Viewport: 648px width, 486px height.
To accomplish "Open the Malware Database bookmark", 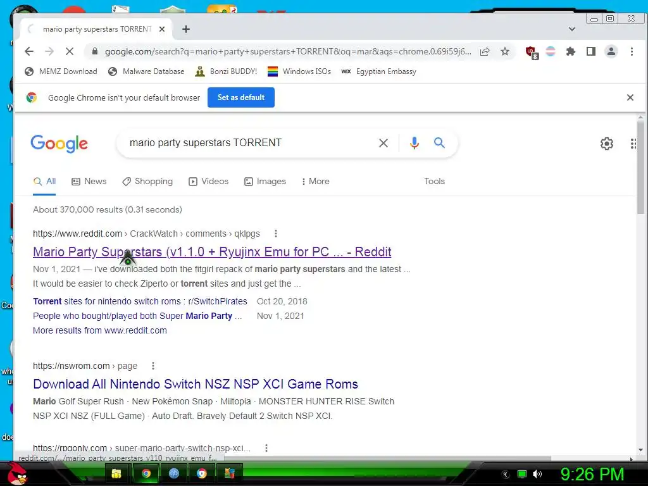I will [146, 72].
